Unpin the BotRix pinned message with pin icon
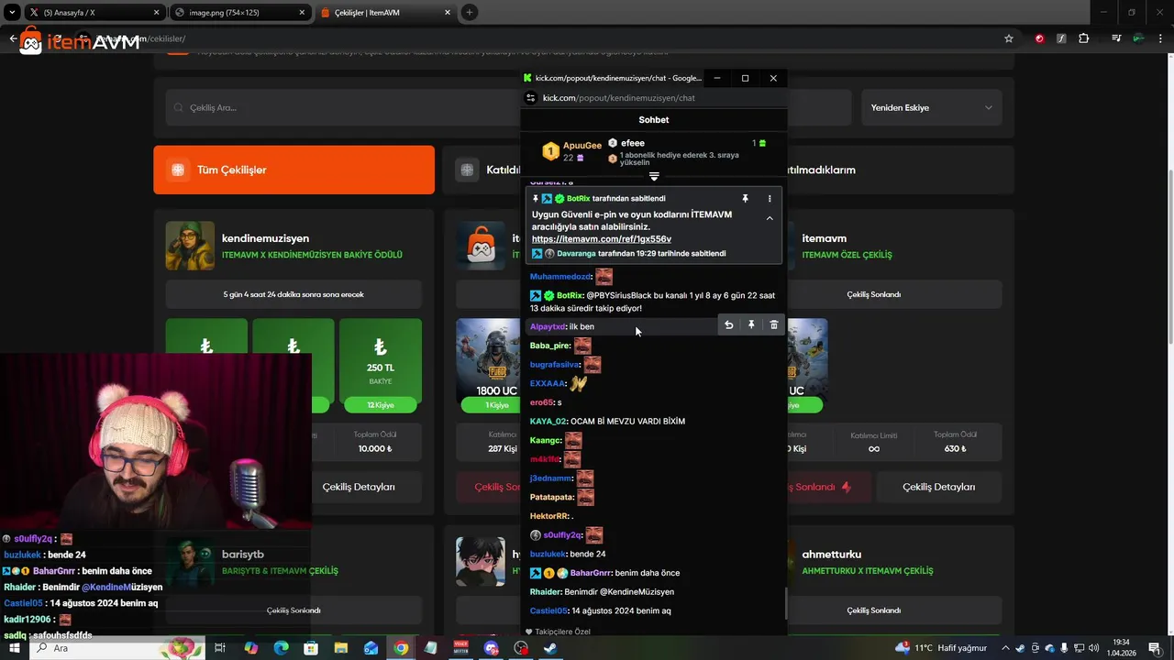Viewport: 1174px width, 660px height. coord(745,198)
